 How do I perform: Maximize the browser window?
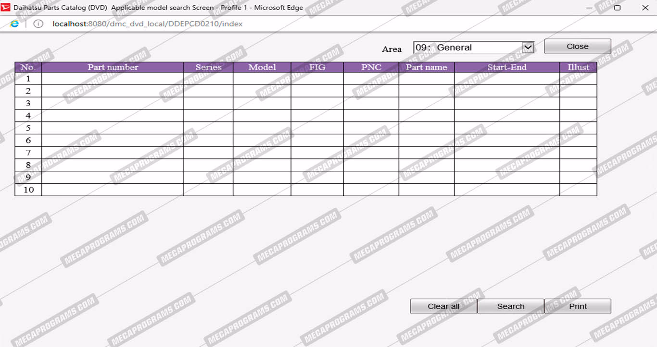[x=617, y=8]
